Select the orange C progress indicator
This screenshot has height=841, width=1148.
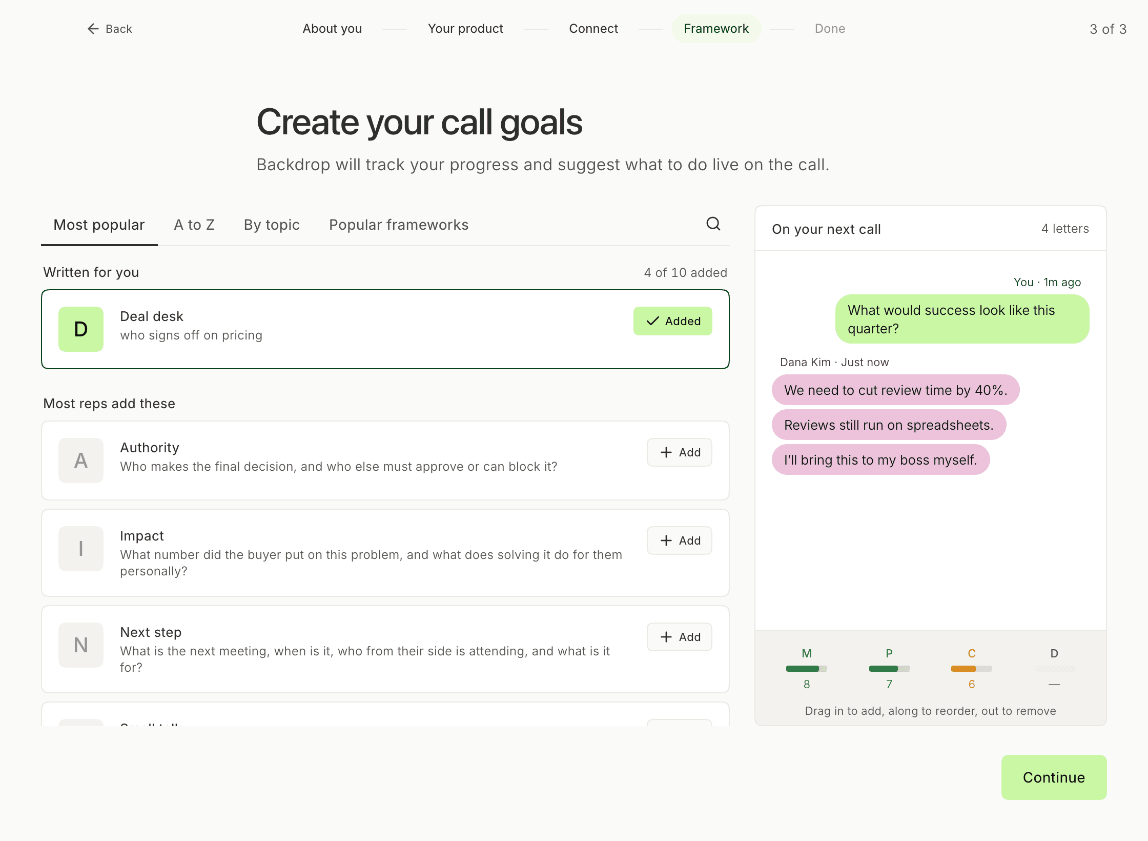pos(972,668)
